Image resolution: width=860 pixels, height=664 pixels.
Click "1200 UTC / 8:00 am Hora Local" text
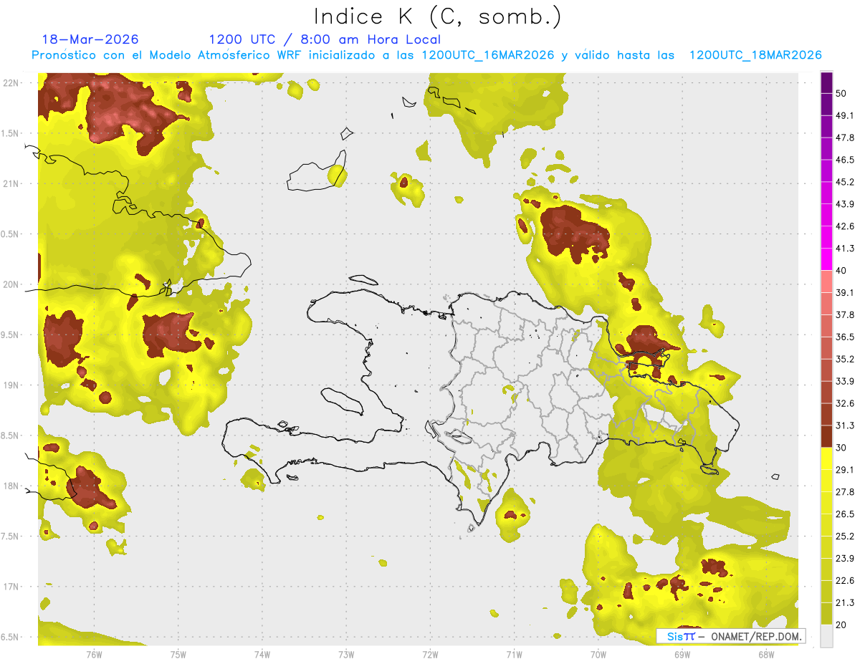[x=325, y=39]
